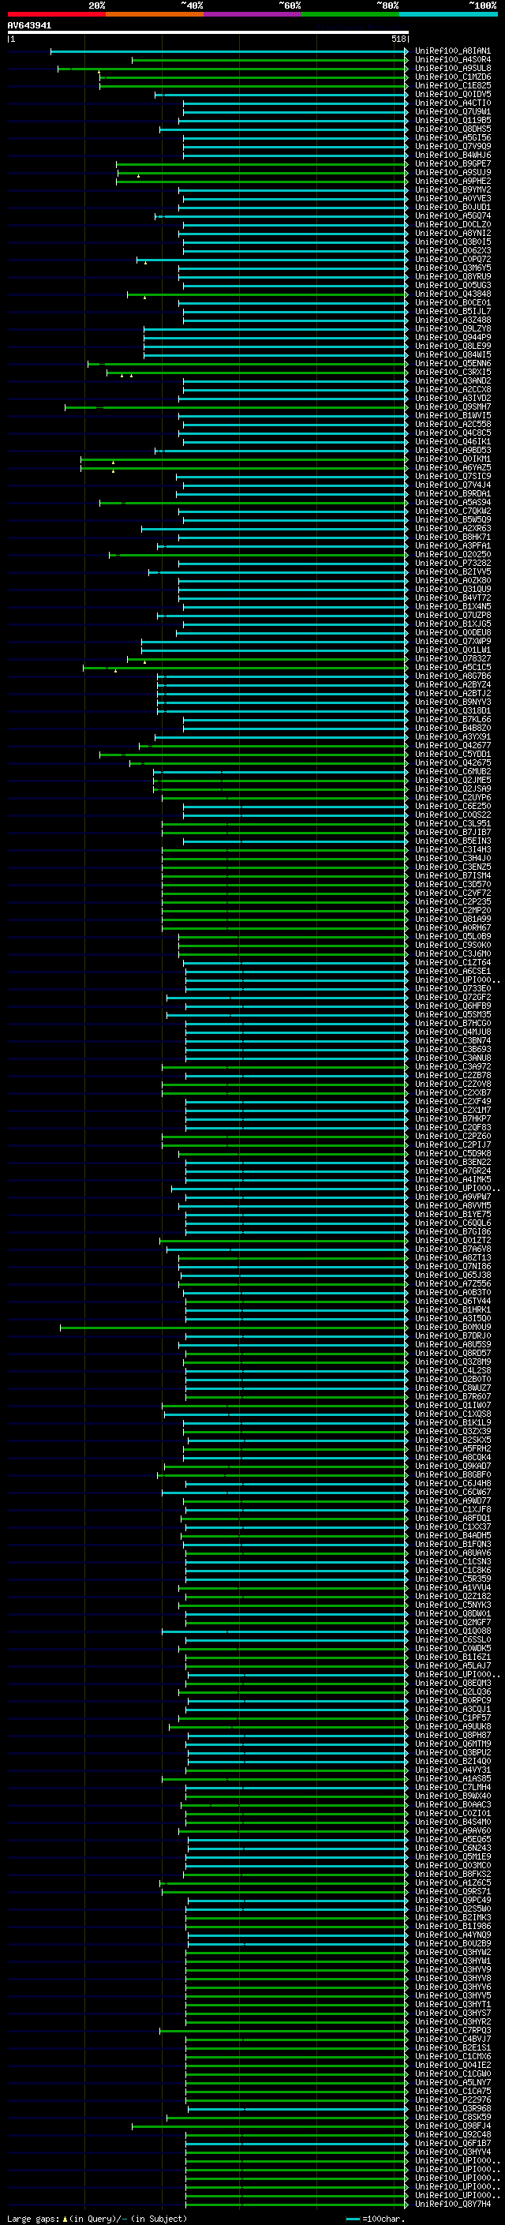
Task: Click the orange ~40% identity legend segment
Action: (x=155, y=14)
